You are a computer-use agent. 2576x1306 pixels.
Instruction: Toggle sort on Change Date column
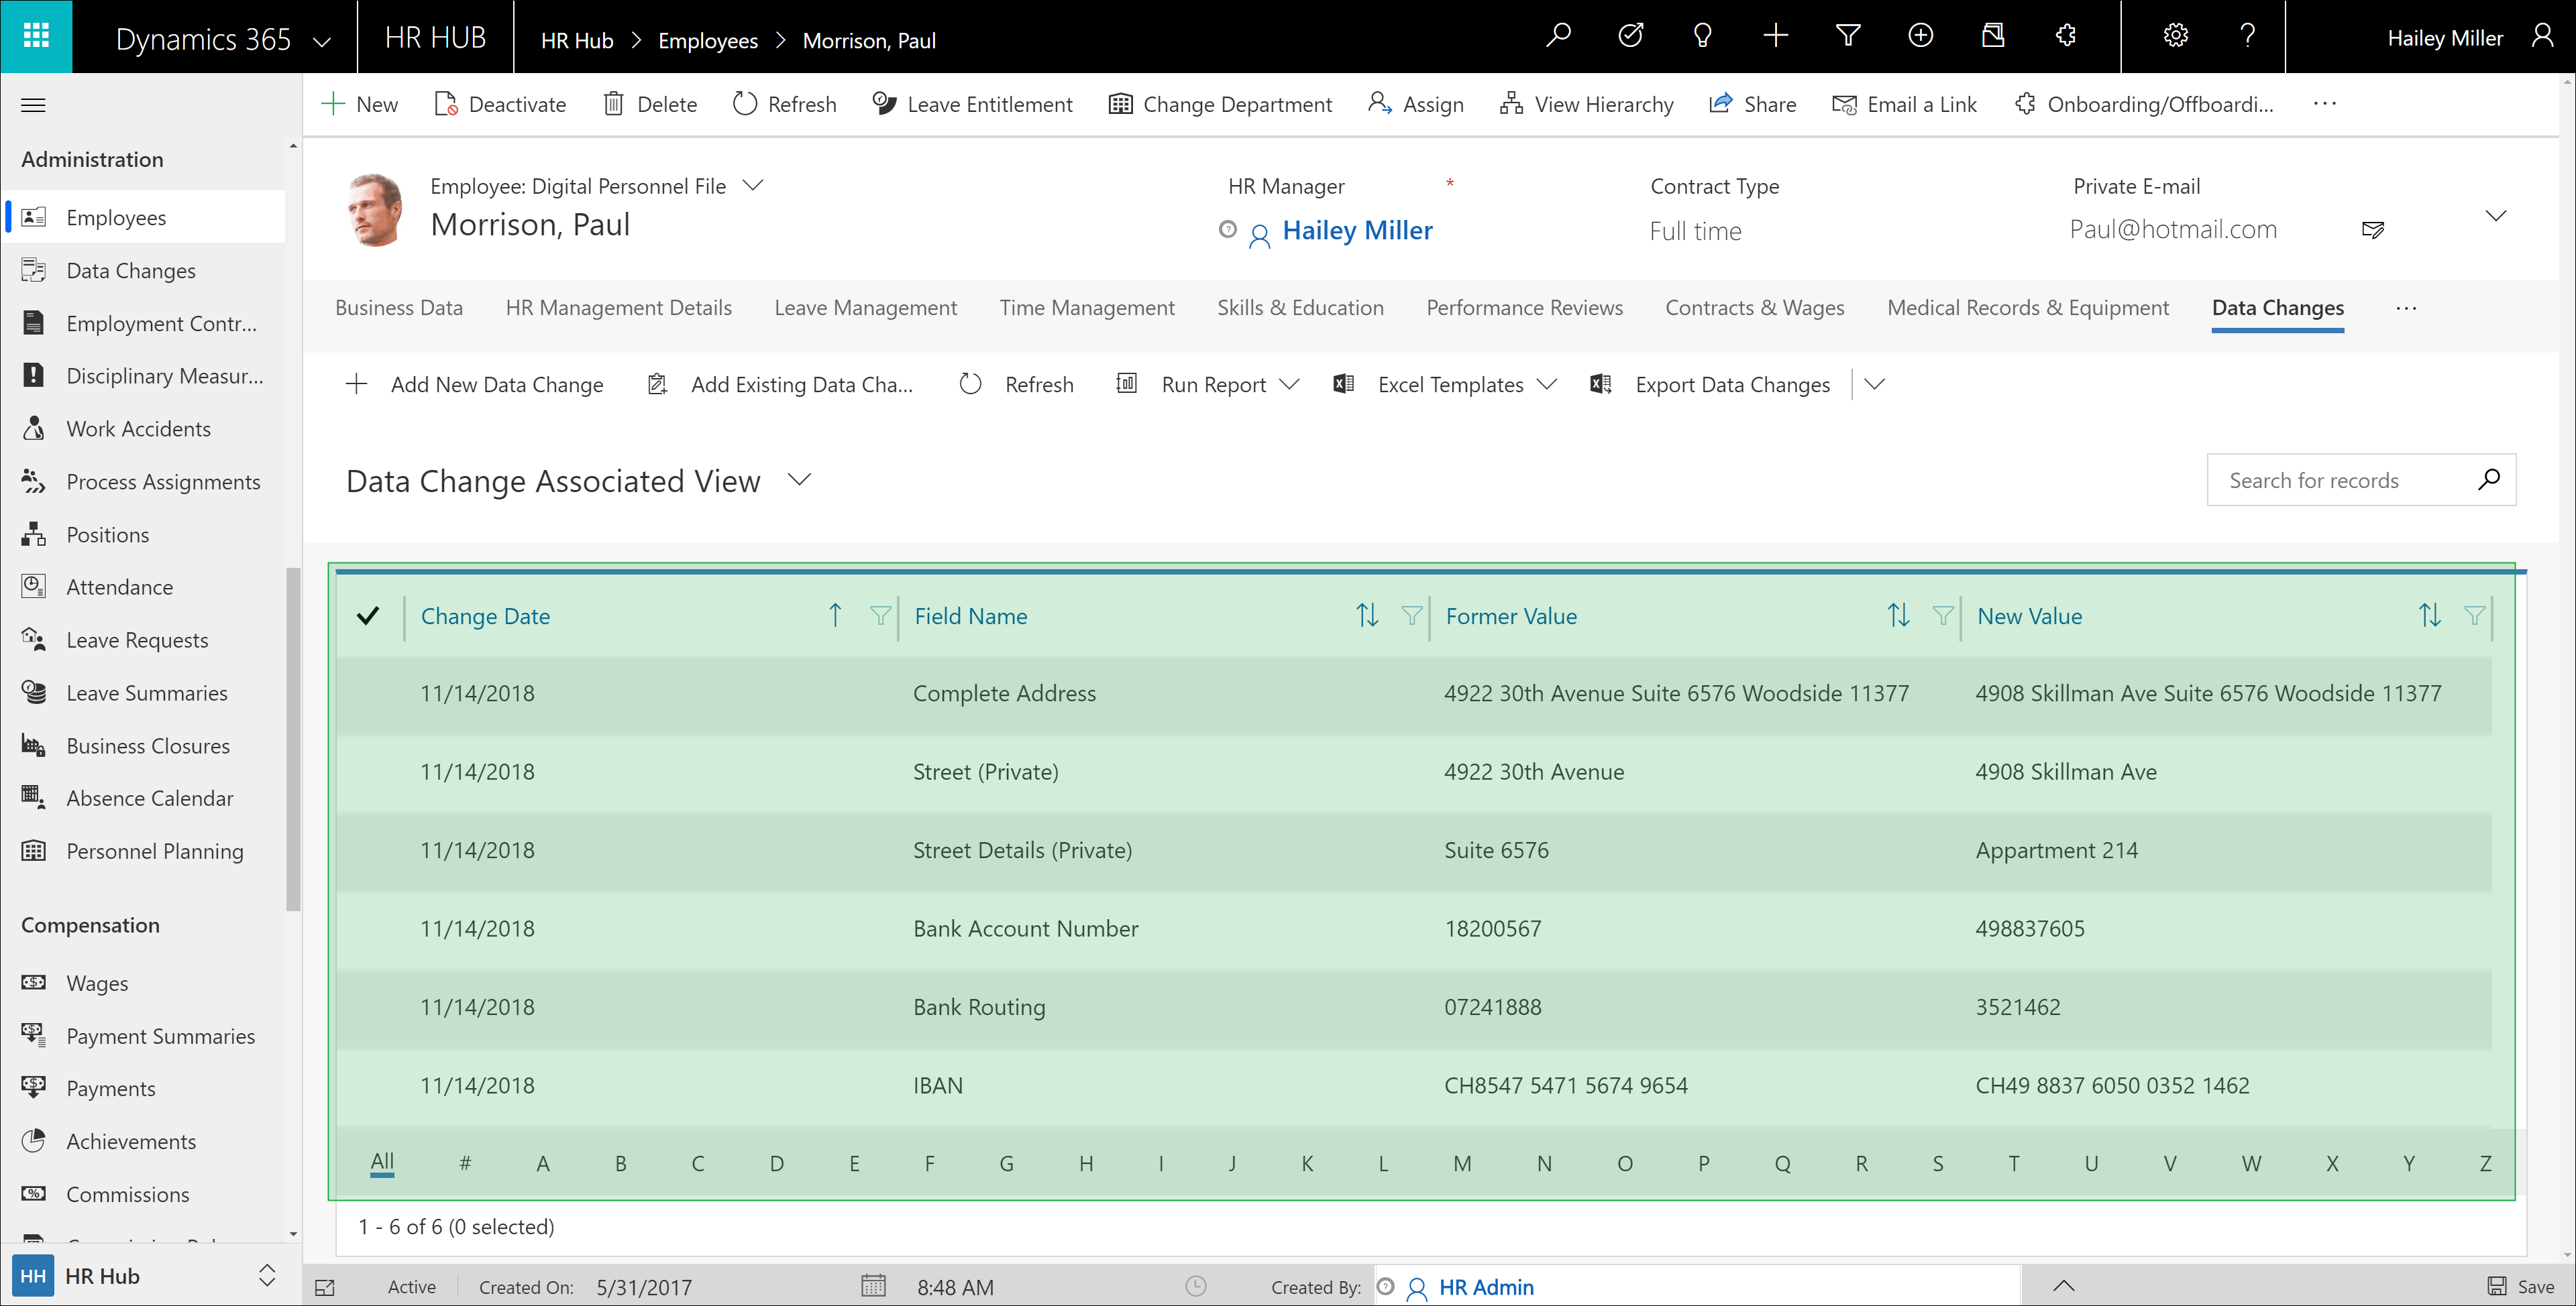tap(835, 615)
